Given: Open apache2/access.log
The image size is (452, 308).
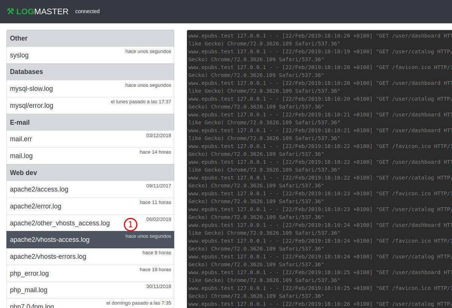Looking at the screenshot, I should coord(90,189).
